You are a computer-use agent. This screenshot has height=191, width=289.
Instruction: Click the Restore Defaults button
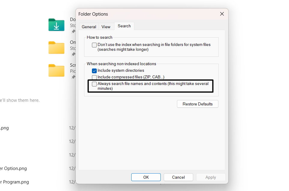pyautogui.click(x=197, y=104)
